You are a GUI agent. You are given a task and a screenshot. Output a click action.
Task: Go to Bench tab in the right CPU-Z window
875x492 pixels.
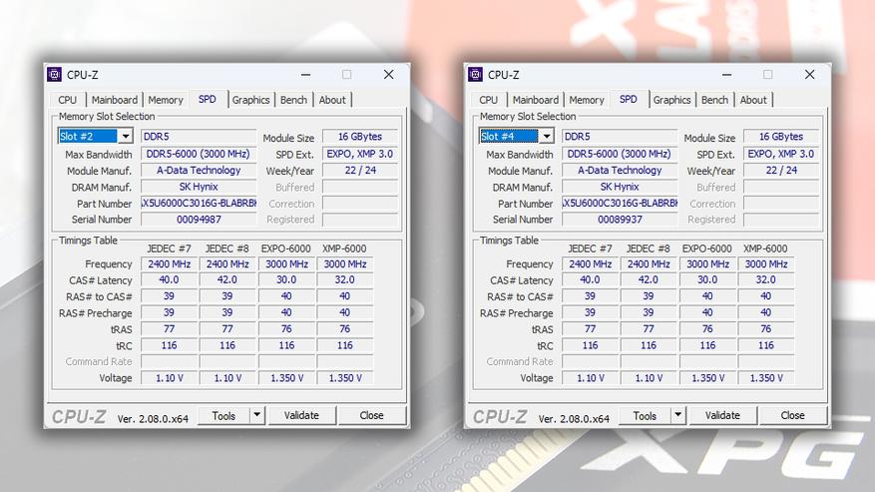tap(714, 100)
